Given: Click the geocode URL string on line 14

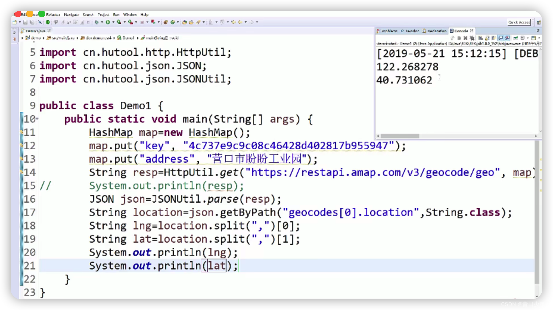Looking at the screenshot, I should (372, 172).
